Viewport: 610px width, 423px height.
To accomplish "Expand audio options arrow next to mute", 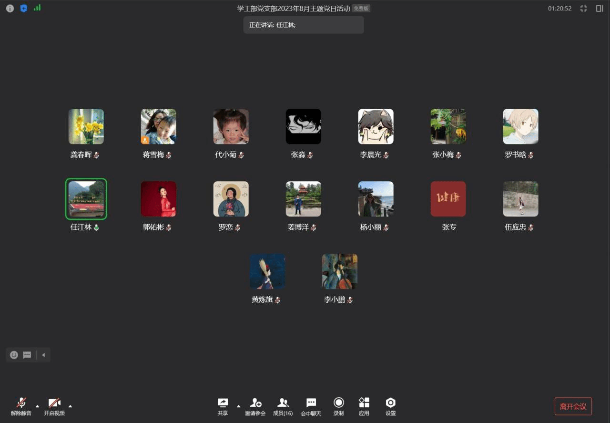I will [x=38, y=406].
